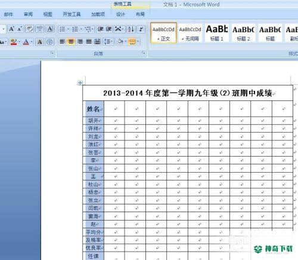Toggle justify alignment button
This screenshot has width=298, height=260.
[x=89, y=42]
